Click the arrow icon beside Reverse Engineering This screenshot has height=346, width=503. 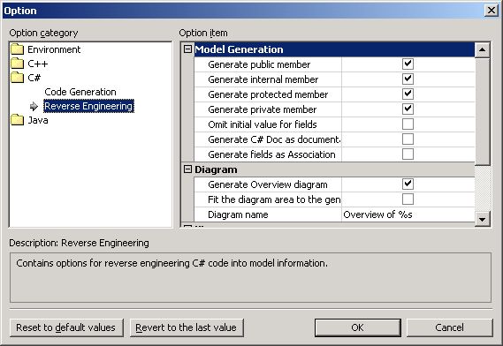(34, 106)
